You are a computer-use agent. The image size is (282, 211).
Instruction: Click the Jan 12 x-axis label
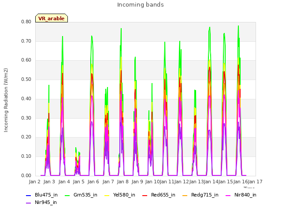[182, 182]
